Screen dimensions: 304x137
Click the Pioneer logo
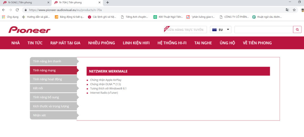(x=29, y=30)
